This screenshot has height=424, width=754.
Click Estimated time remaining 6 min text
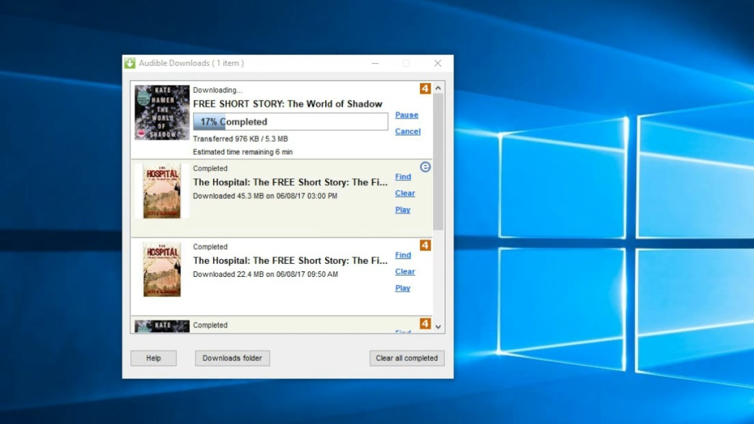[243, 152]
